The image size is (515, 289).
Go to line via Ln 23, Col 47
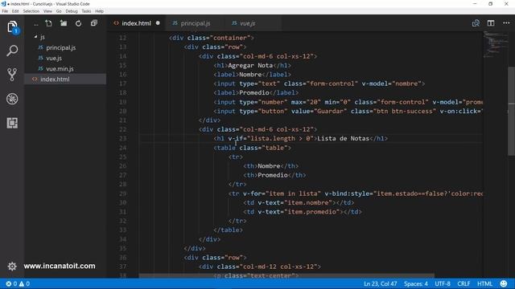pyautogui.click(x=381, y=283)
